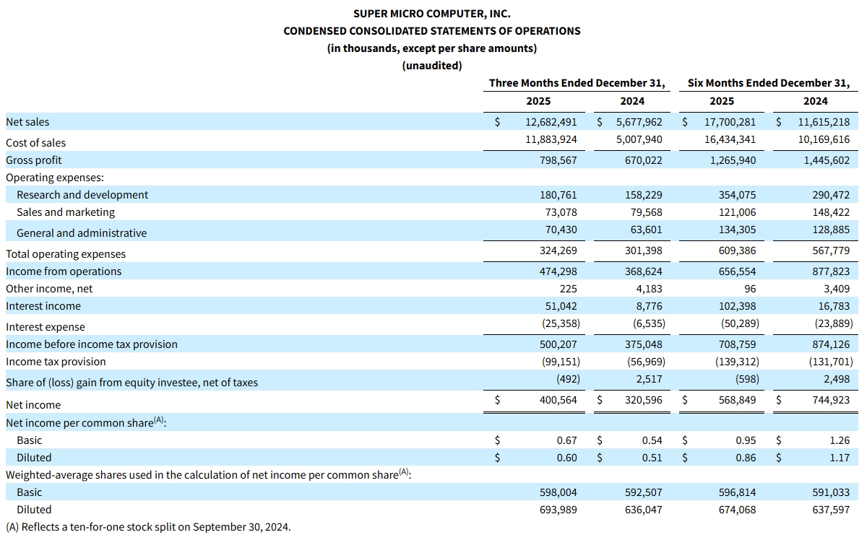Click the Net sales value 12,682,491
Image resolution: width=867 pixels, height=540 pixels.
click(551, 122)
